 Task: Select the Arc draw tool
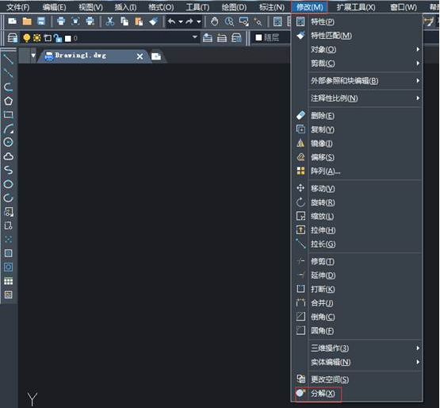pyautogui.click(x=8, y=129)
